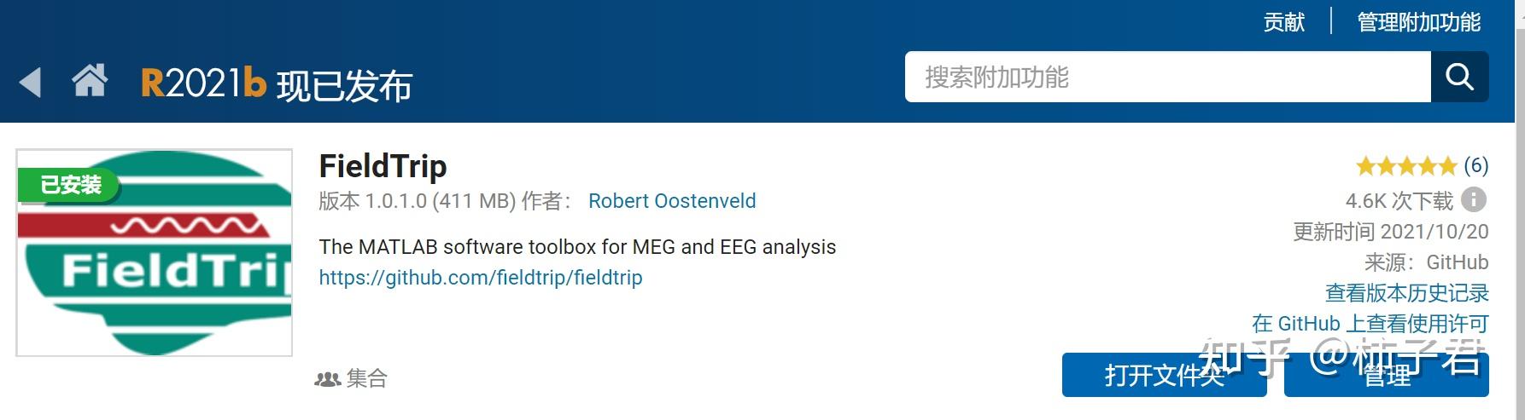Open author Robert Oostenveld's profile link
Viewport: 1525px width, 420px height.
click(672, 201)
